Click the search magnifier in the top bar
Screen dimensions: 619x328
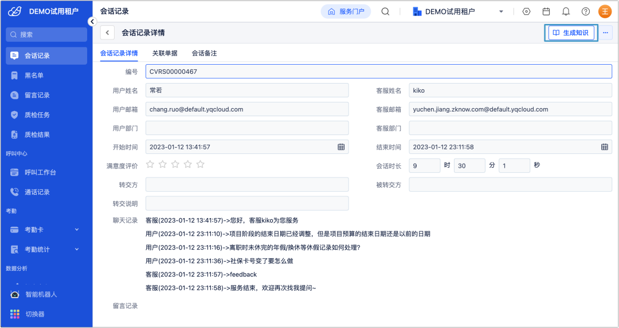click(x=385, y=11)
